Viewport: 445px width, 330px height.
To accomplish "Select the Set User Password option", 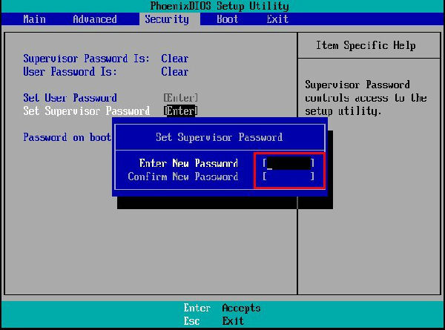I will pos(70,98).
